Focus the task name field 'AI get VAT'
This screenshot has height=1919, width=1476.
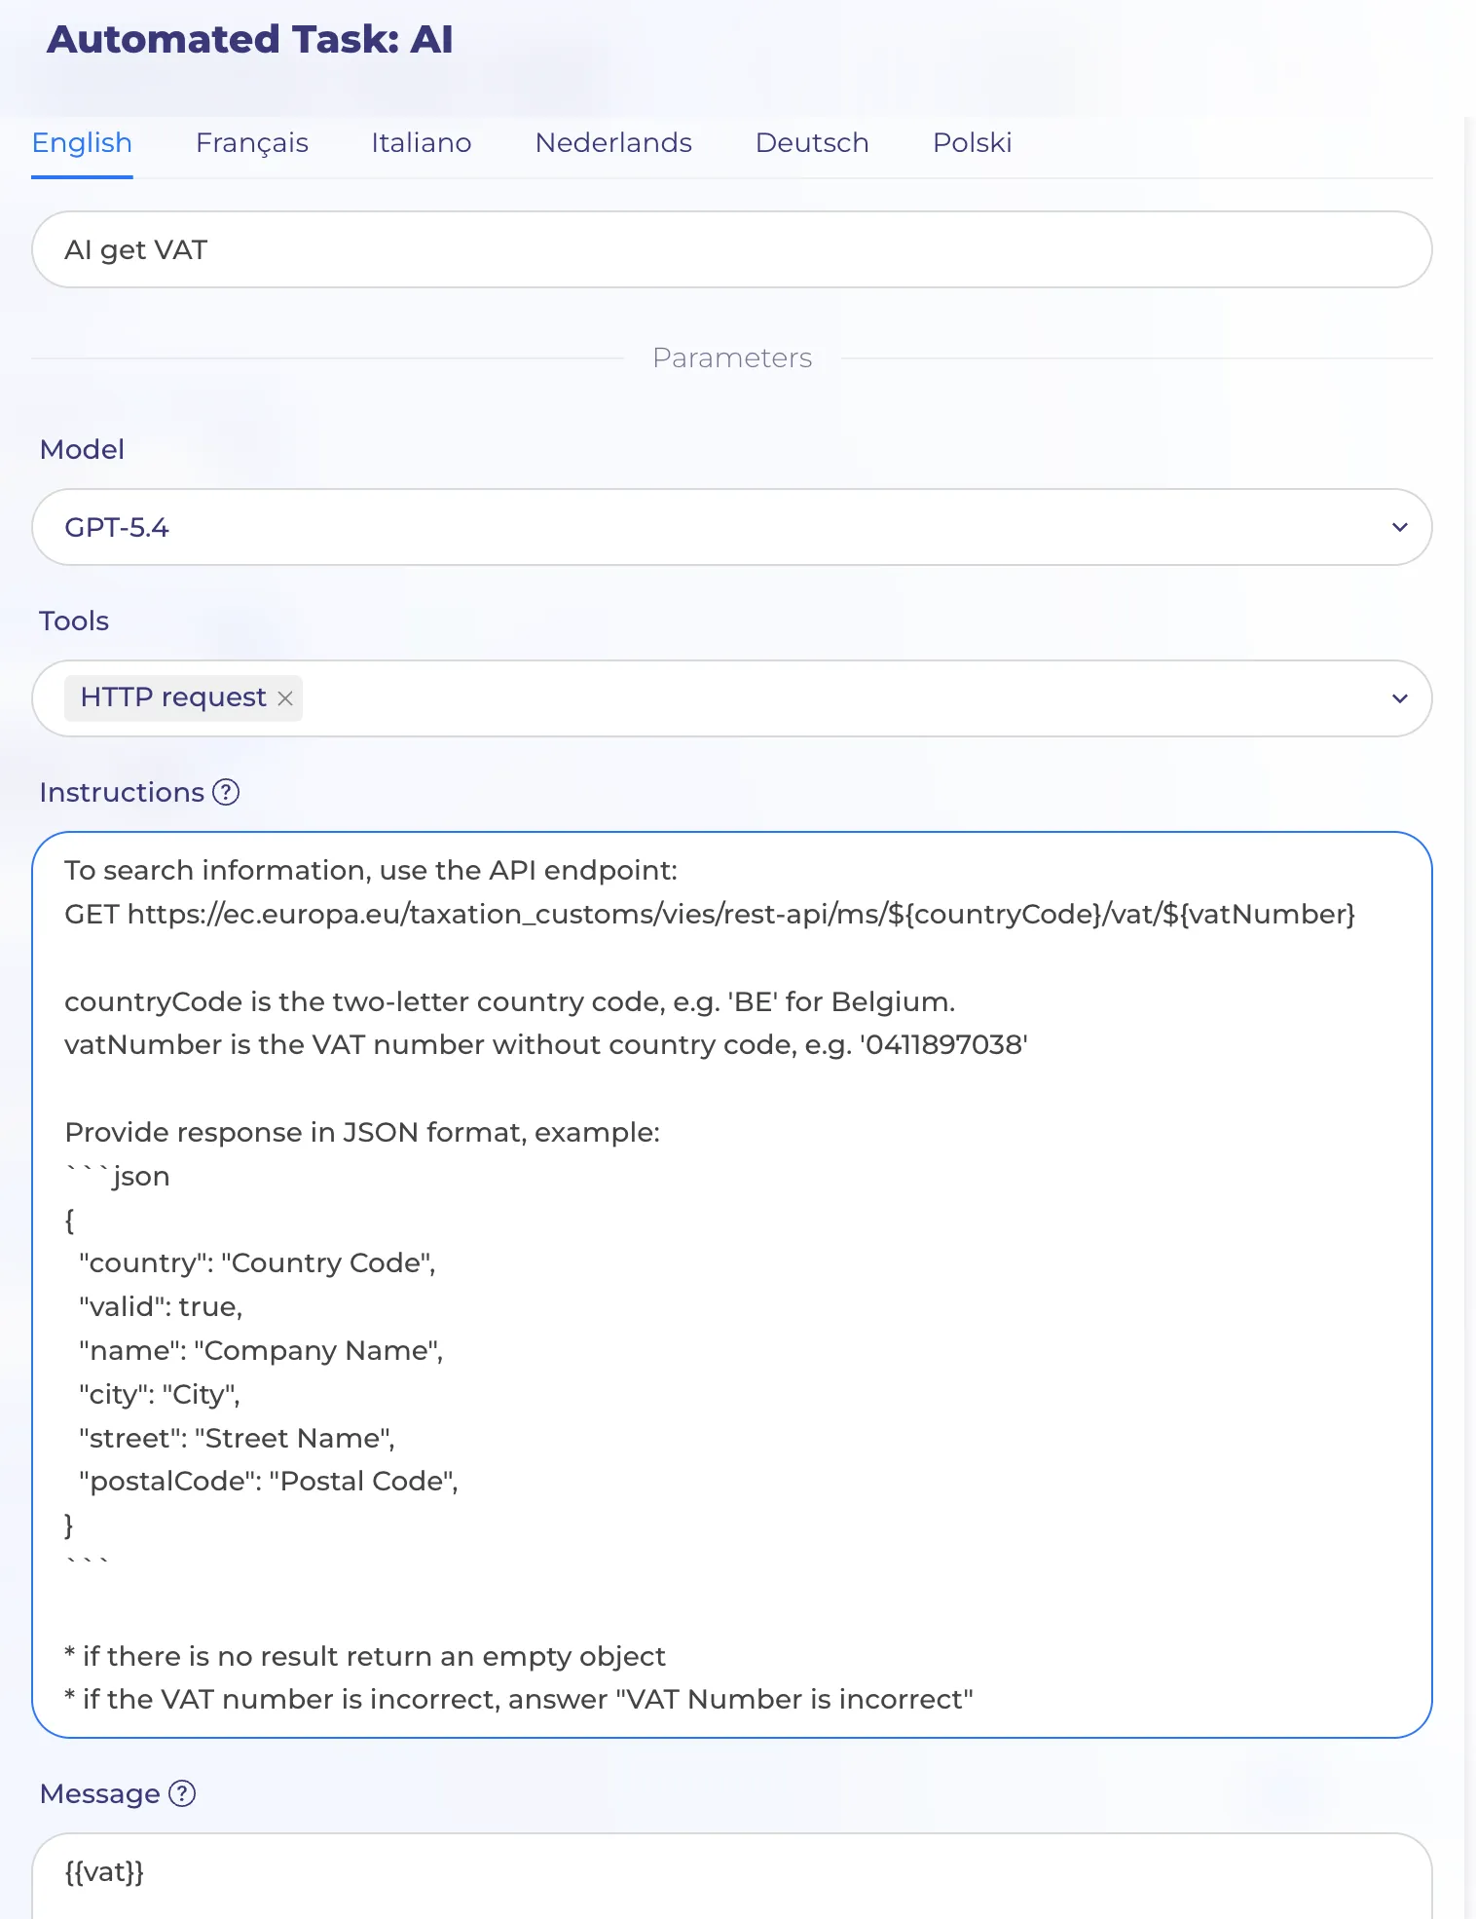point(732,249)
